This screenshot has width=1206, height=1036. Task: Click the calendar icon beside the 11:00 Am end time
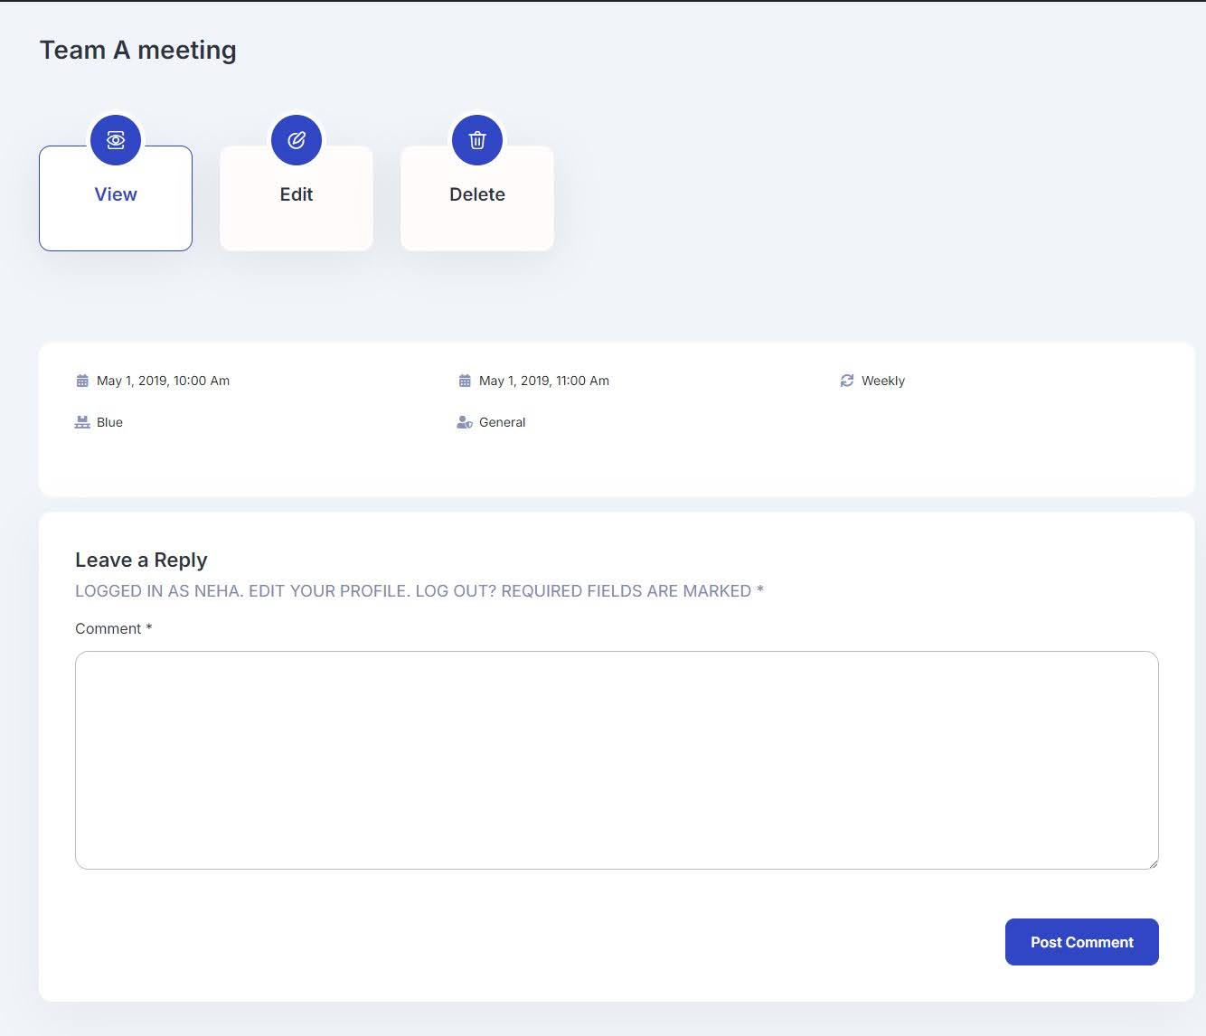coord(465,381)
